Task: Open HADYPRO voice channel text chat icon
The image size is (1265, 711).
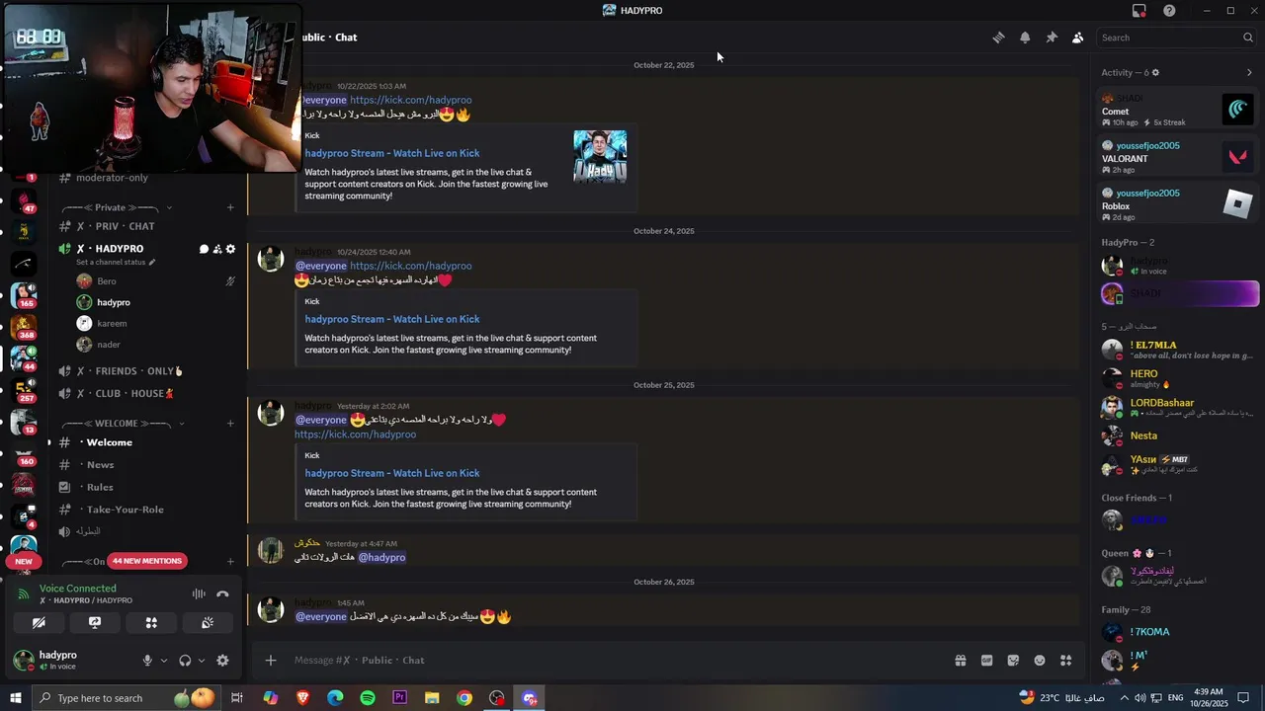Action: [x=204, y=249]
